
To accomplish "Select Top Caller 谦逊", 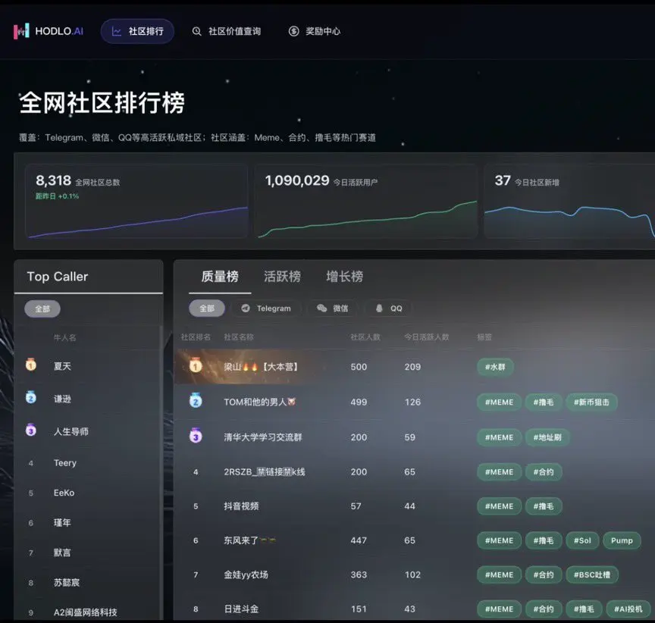I will click(62, 399).
